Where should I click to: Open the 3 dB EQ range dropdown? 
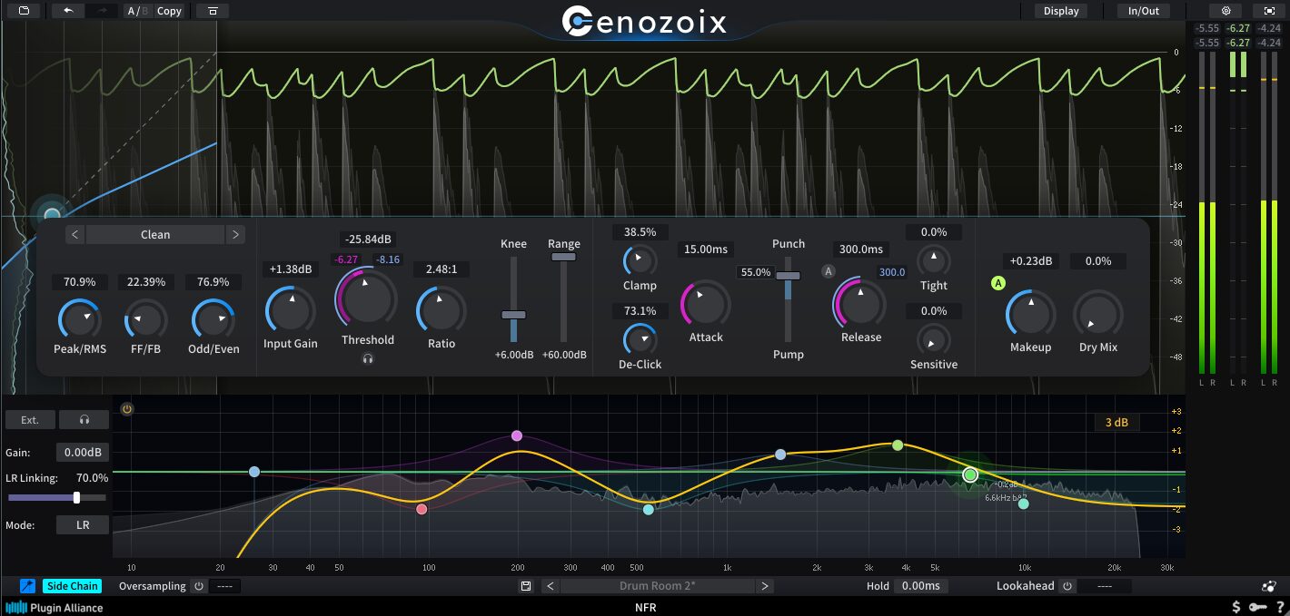click(x=1116, y=423)
